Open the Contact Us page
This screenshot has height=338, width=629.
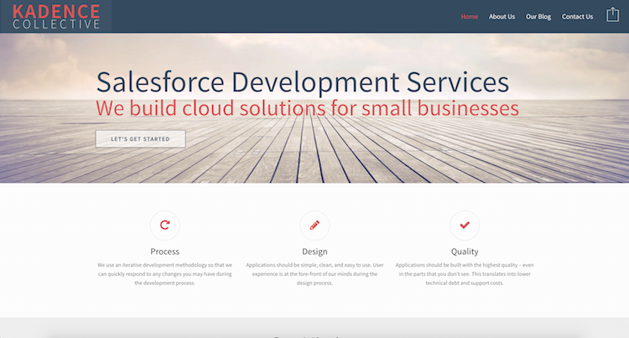tap(577, 17)
